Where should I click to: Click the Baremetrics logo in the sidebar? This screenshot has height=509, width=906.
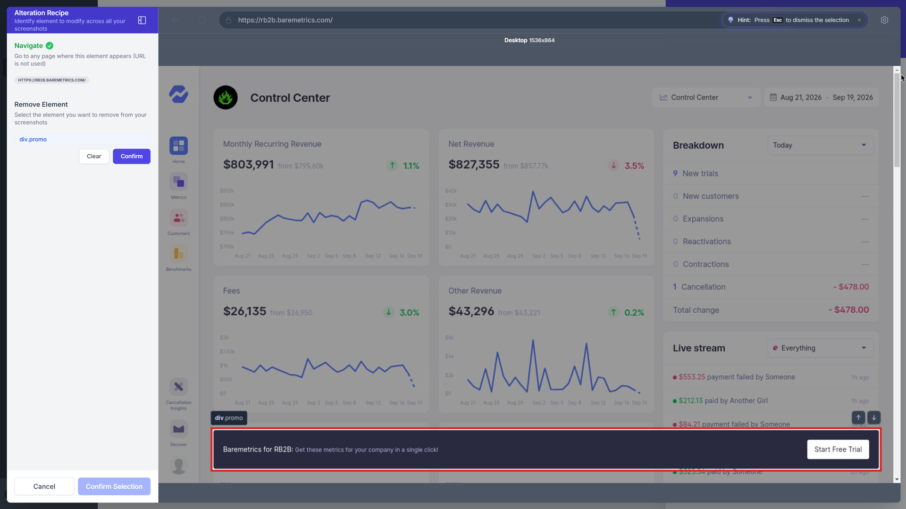(178, 94)
